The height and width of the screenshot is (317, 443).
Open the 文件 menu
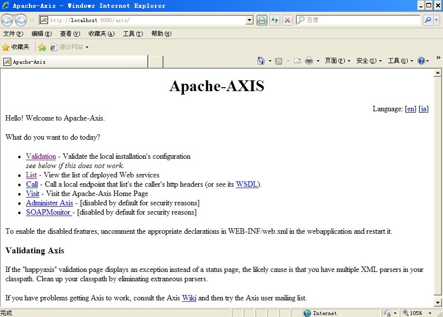point(12,33)
